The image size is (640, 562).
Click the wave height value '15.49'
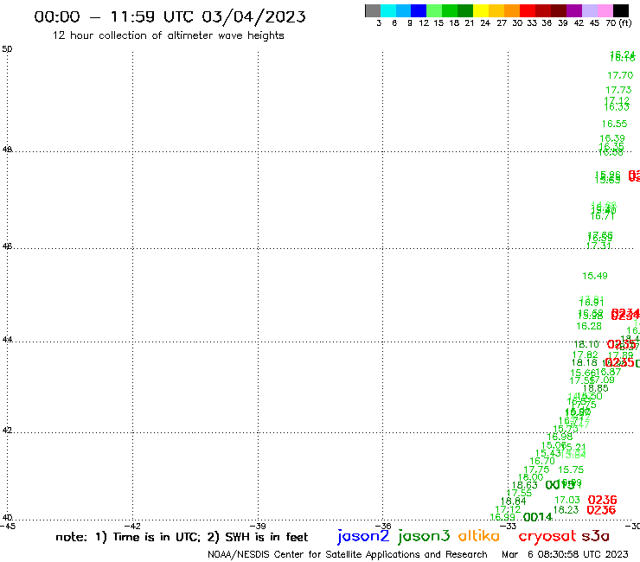[x=595, y=276]
